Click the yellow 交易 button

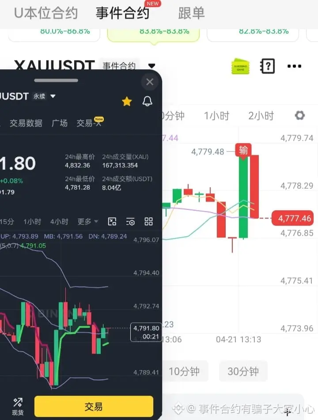[94, 406]
